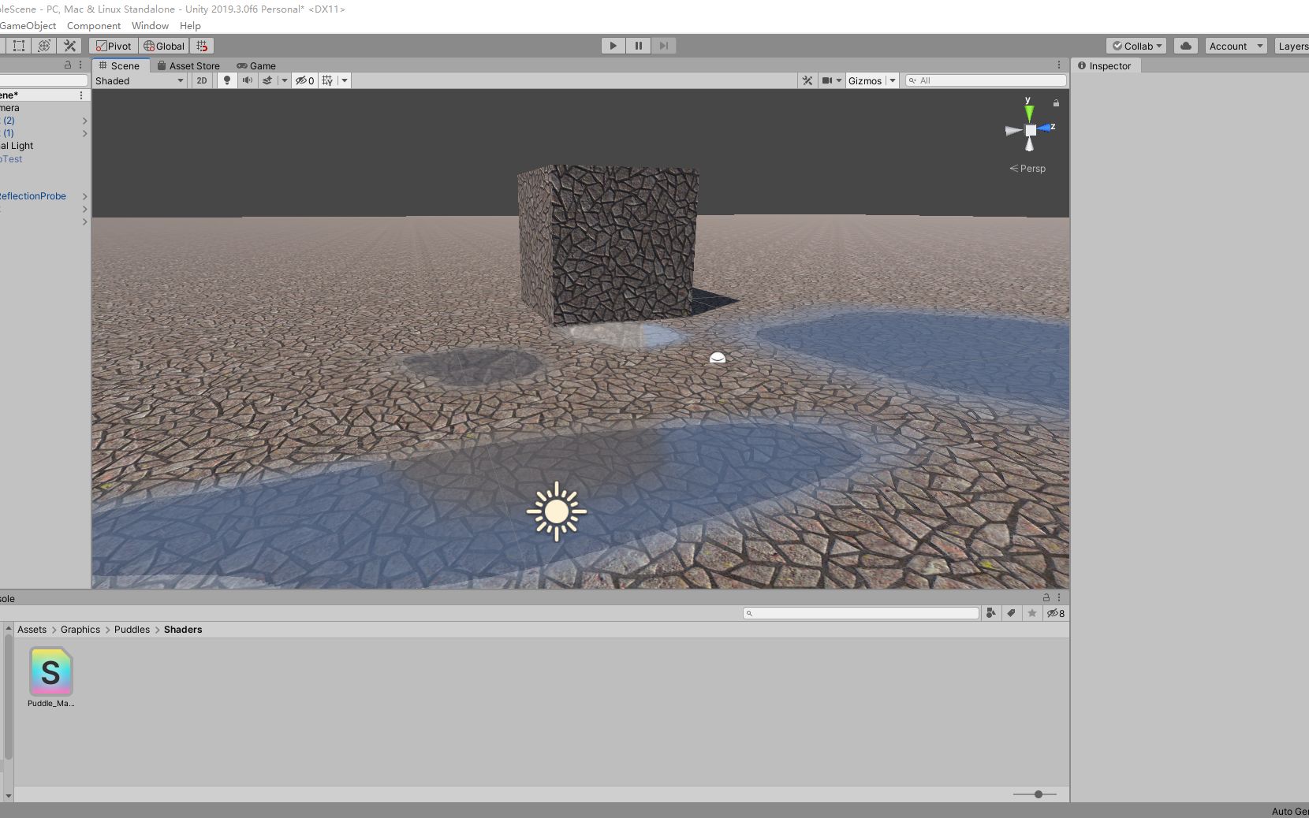
Task: Expand the ReflectionProbe hierarchy item
Action: point(84,196)
